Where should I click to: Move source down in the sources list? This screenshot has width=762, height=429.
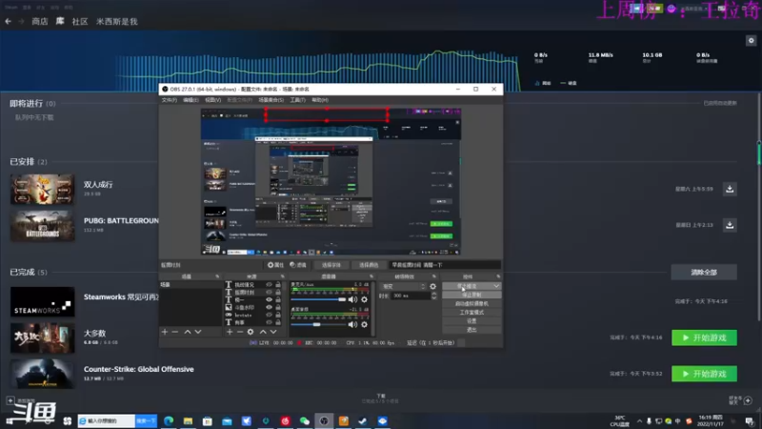point(273,332)
